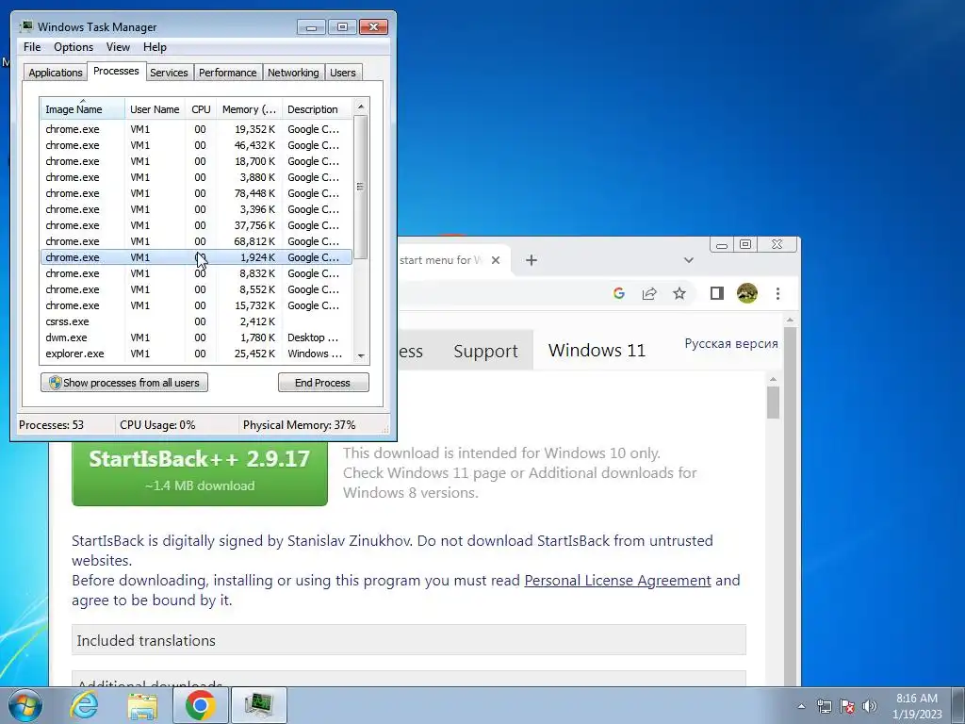Screen dimensions: 965x724
Task: Expand Included translations section
Action: coord(409,640)
